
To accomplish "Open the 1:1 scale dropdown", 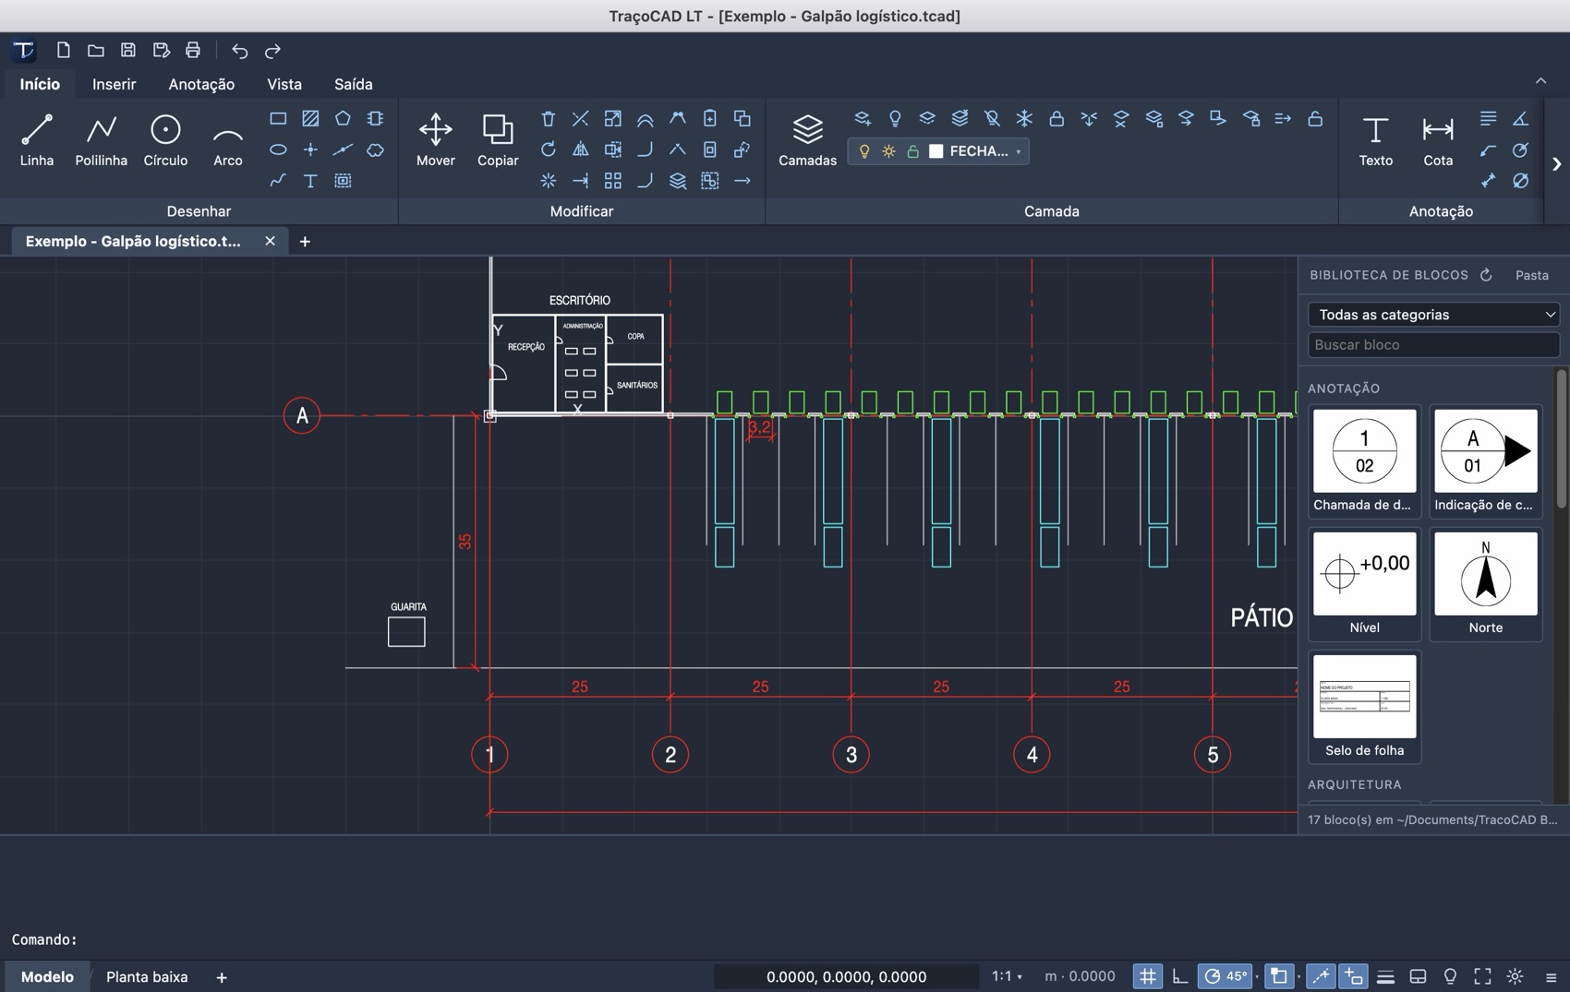I will pyautogui.click(x=1007, y=976).
